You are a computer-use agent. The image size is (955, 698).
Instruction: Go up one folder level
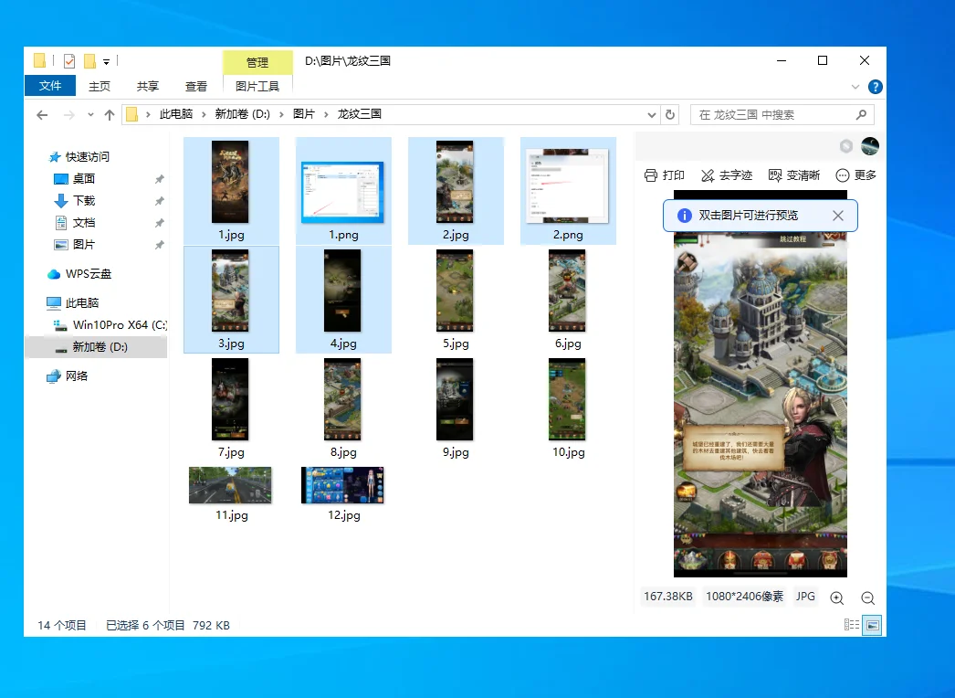tap(110, 114)
